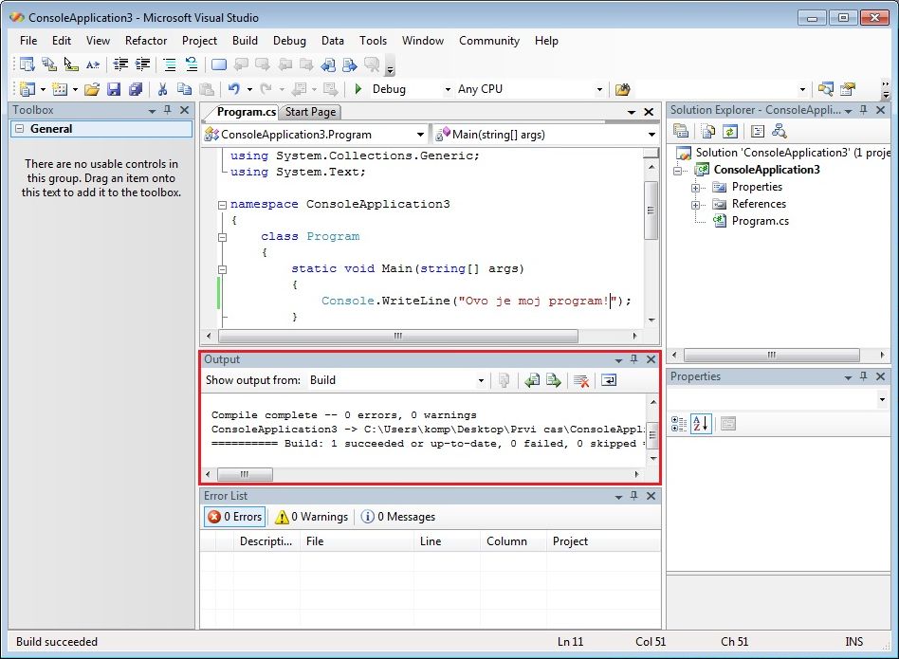
Task: Open the Any CPU platform dropdown
Action: tap(599, 89)
